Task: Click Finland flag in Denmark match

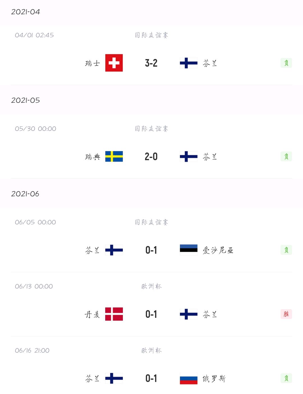Action: click(x=189, y=314)
